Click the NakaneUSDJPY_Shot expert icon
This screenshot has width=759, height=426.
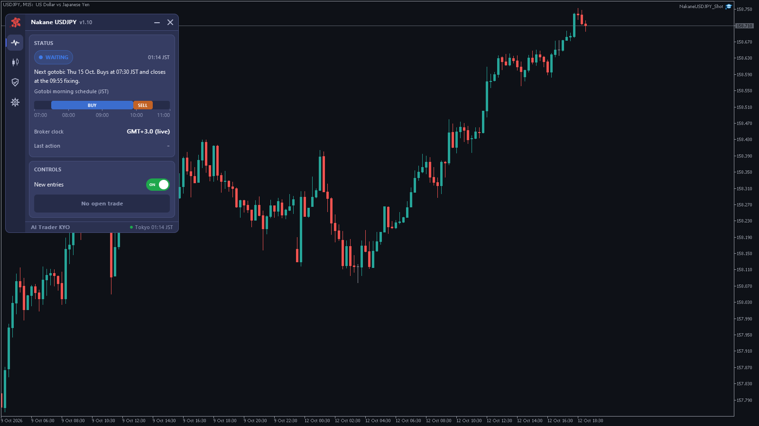point(729,7)
